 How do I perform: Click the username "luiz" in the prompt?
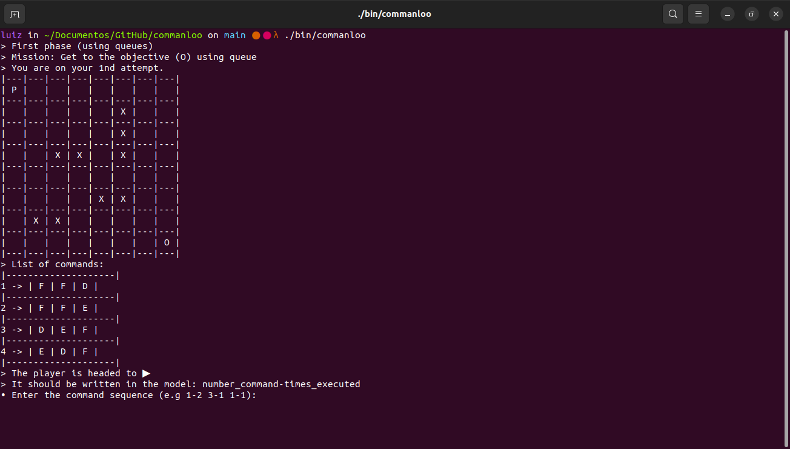pyautogui.click(x=12, y=35)
